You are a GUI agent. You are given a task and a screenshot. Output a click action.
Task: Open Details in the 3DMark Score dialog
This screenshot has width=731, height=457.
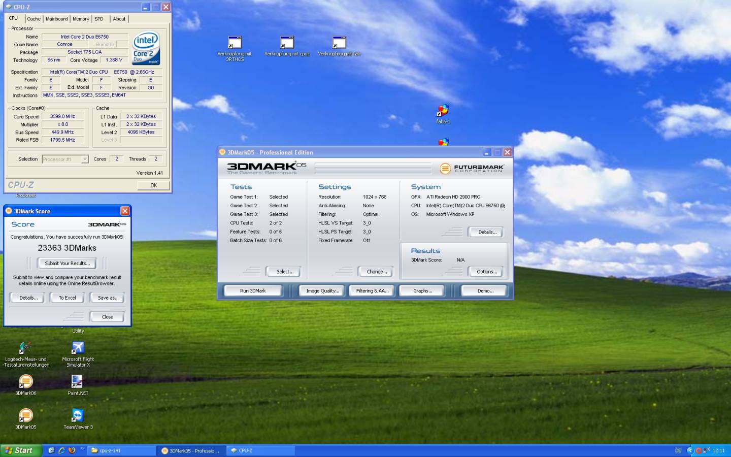click(28, 298)
